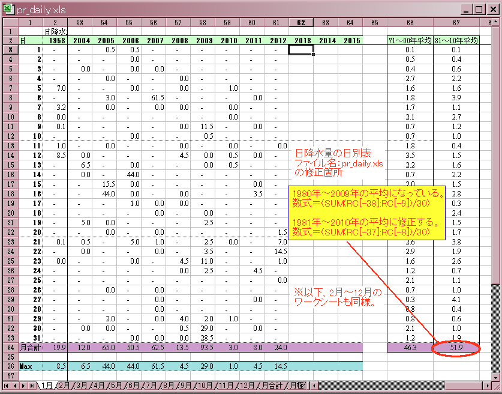The width and height of the screenshot is (502, 394).
Task: Click the 日降水 title cell in row 1
Action: click(55, 31)
